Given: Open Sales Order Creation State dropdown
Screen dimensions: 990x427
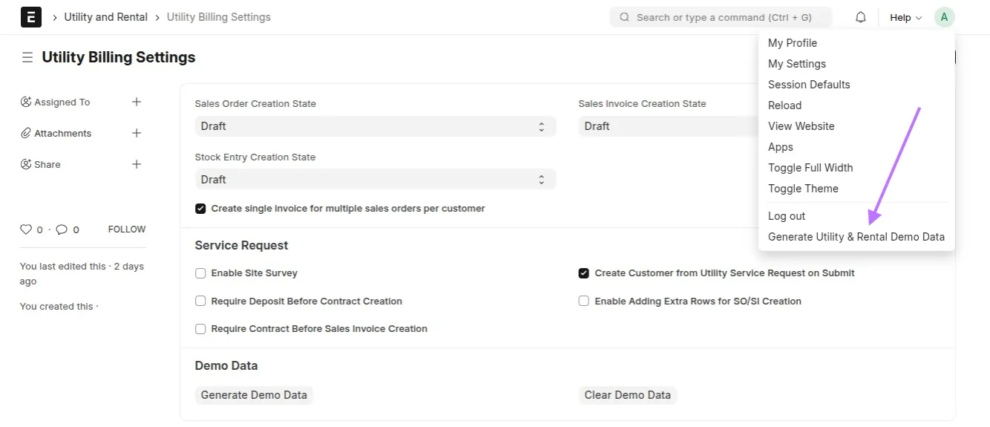Looking at the screenshot, I should coord(376,126).
